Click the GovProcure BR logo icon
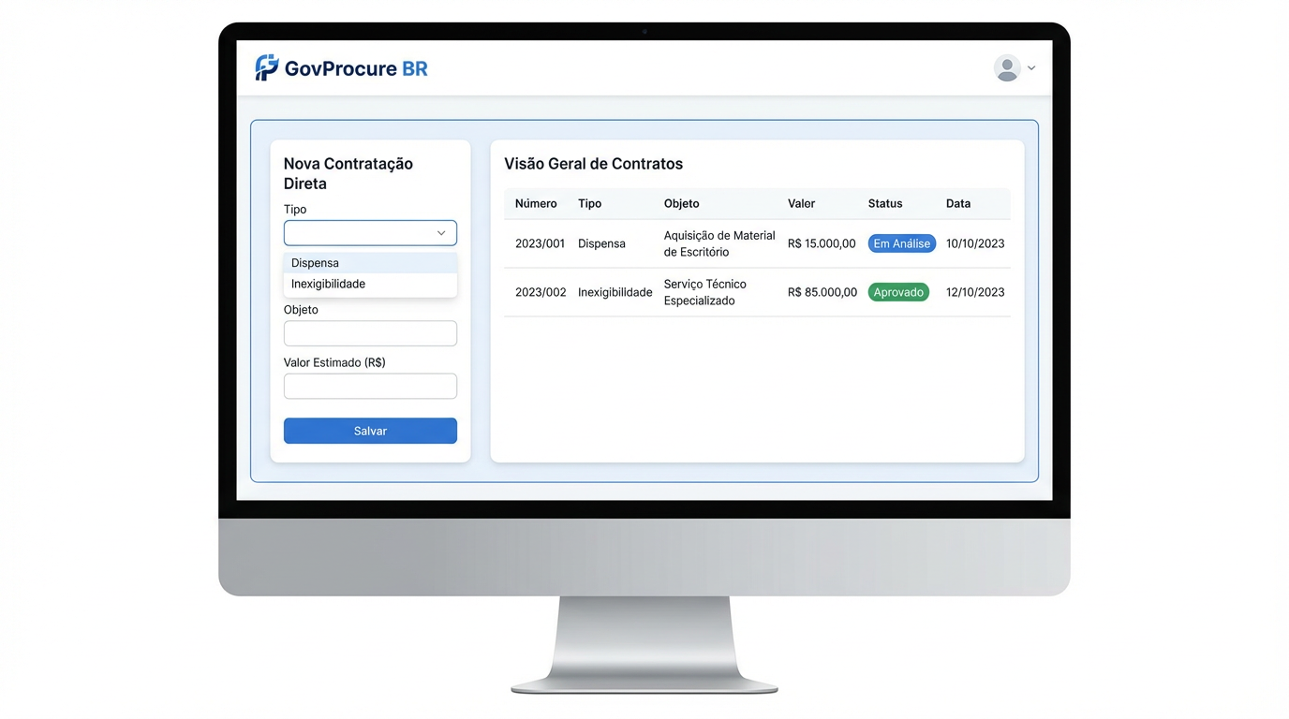 tap(267, 67)
